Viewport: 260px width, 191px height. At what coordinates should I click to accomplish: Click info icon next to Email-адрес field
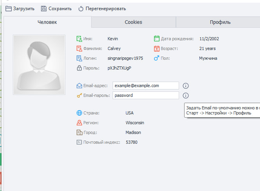(x=186, y=86)
